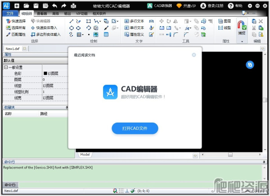
Task: Toggle the 捕捉 snap button
Action: click(x=242, y=27)
